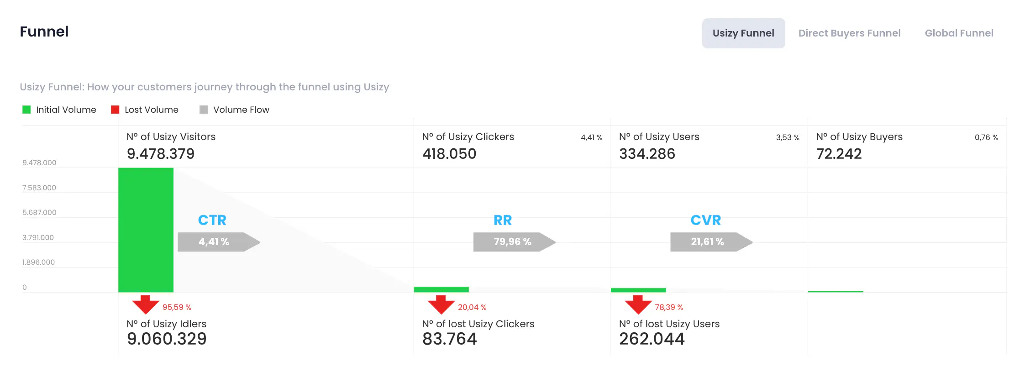Click the green Usizy Users bar
1030x388 pixels.
point(638,290)
